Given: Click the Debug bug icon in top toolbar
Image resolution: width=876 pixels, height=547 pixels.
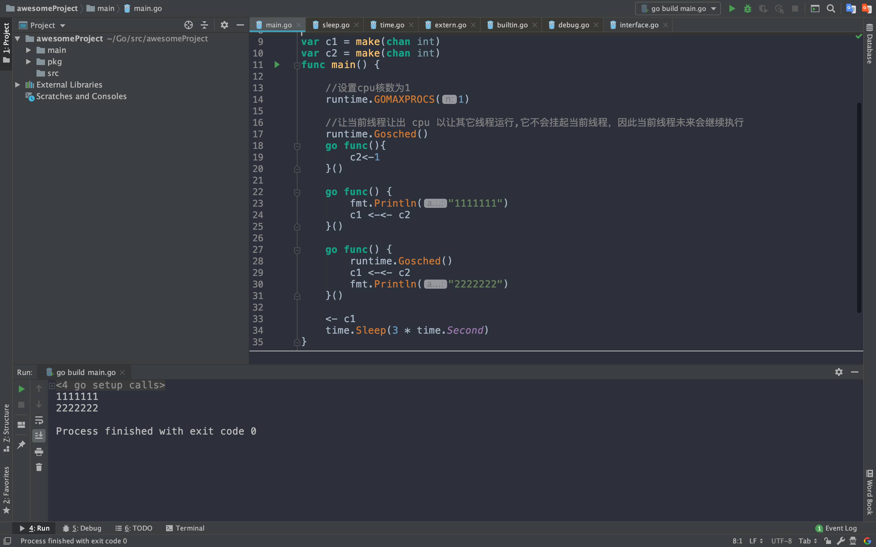Looking at the screenshot, I should (748, 9).
